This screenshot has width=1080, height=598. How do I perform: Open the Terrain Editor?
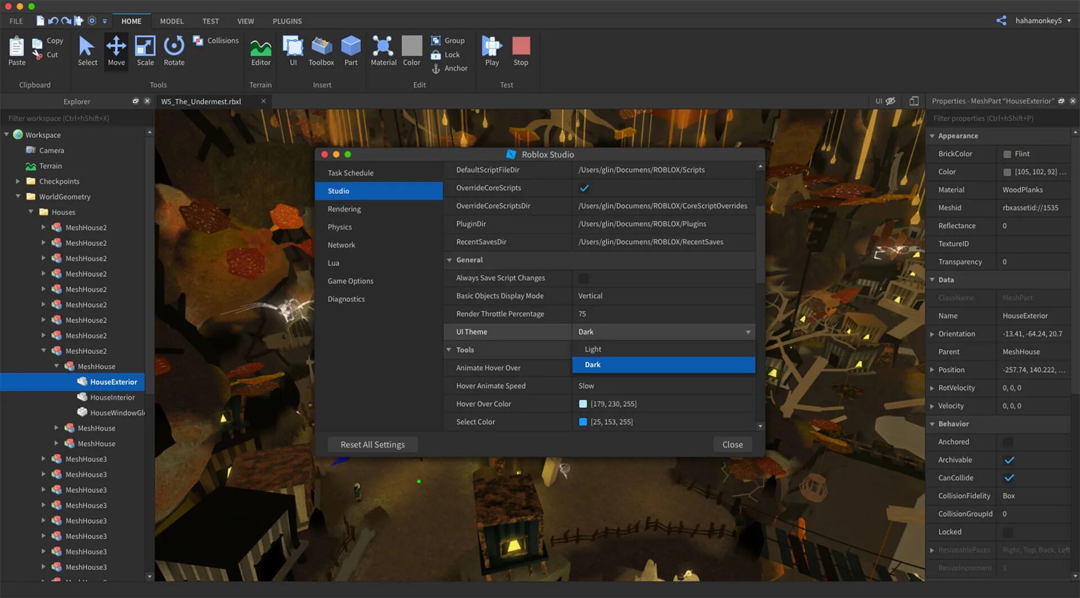click(x=260, y=51)
